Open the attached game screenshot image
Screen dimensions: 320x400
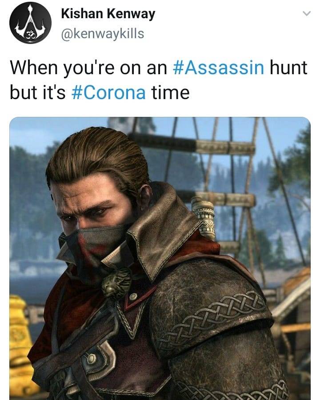[x=160, y=258]
